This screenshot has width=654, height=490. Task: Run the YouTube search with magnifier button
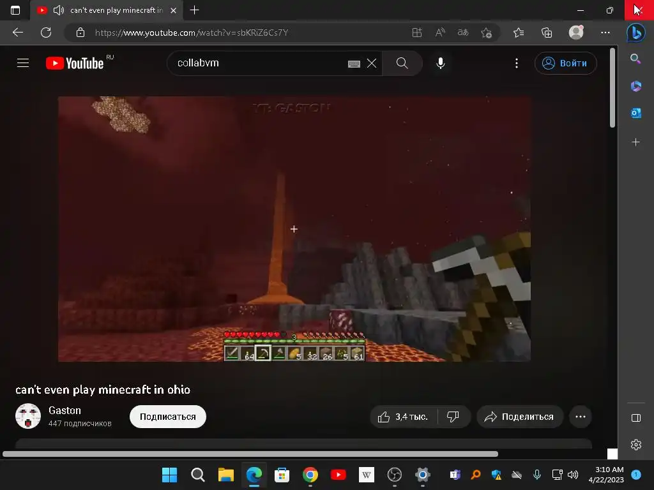pyautogui.click(x=402, y=63)
